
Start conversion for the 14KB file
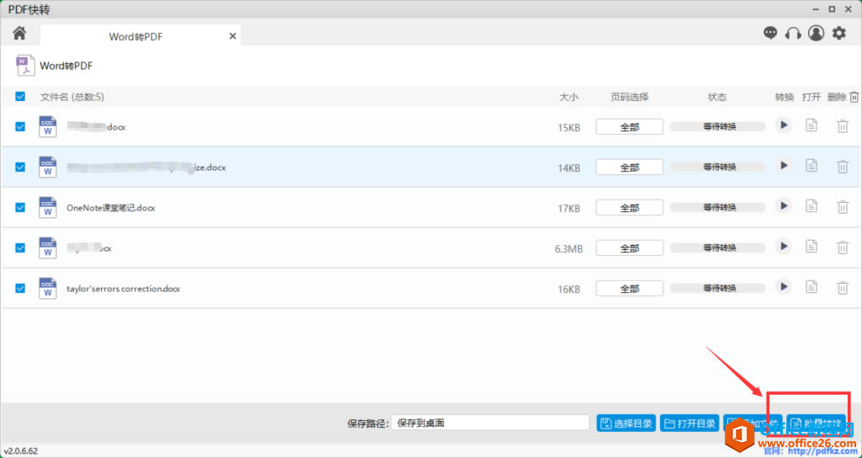point(784,166)
